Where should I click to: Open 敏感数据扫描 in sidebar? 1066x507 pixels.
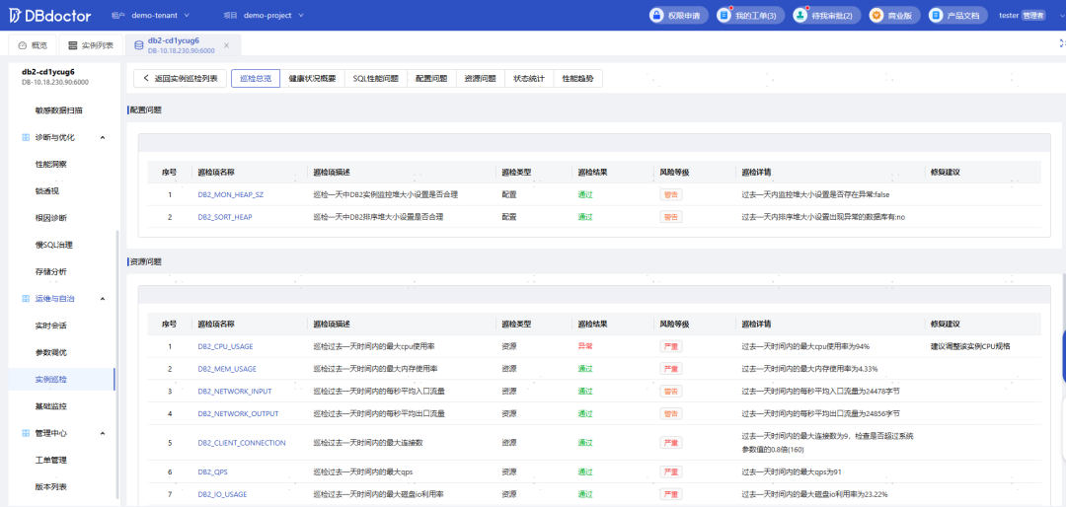(x=58, y=110)
